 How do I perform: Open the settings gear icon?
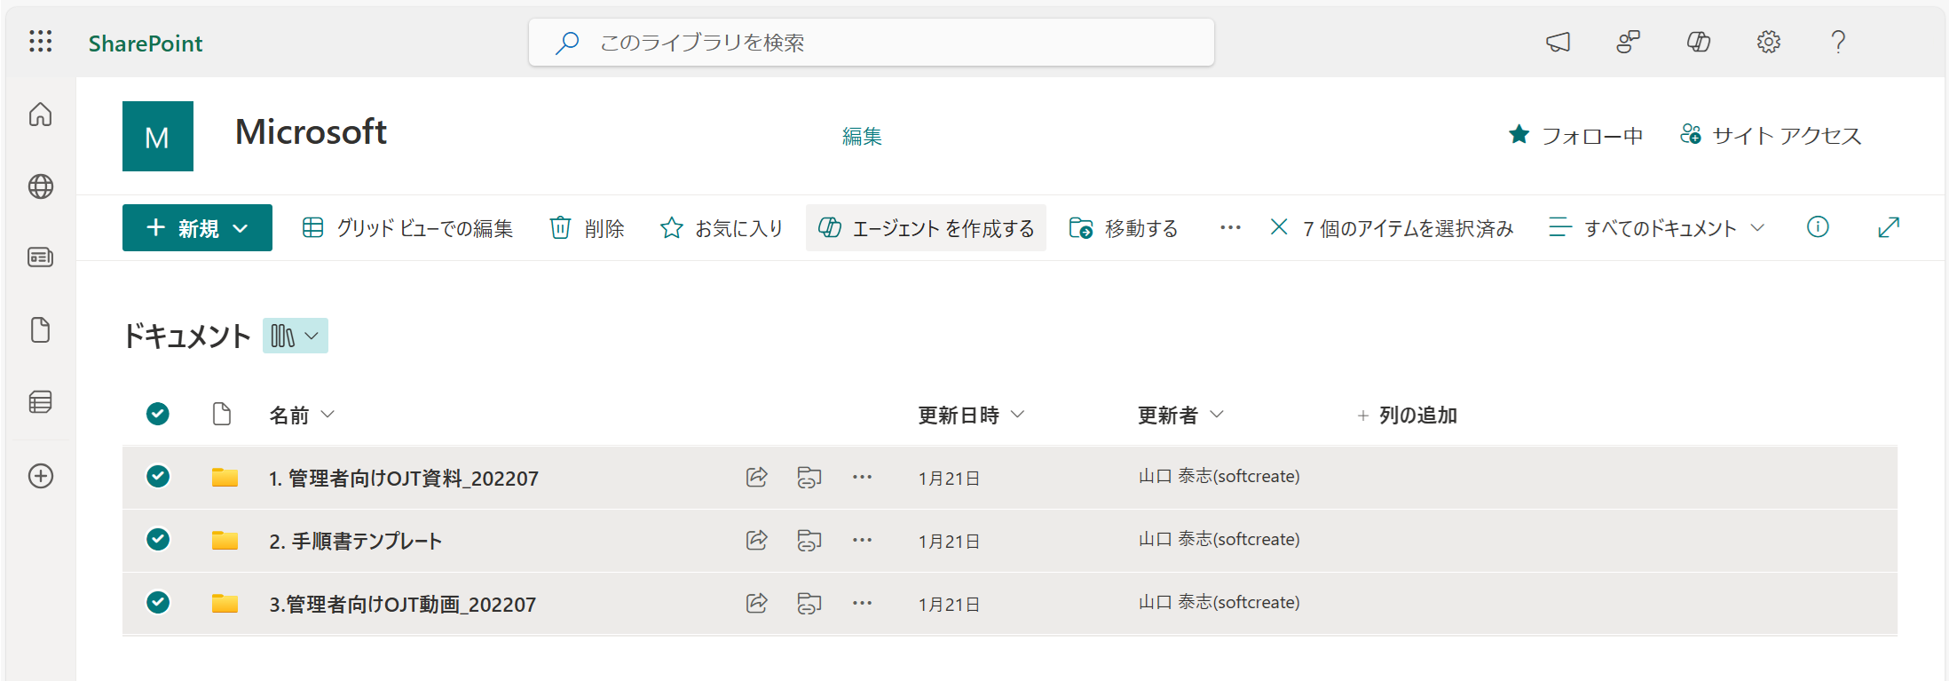pyautogui.click(x=1768, y=42)
